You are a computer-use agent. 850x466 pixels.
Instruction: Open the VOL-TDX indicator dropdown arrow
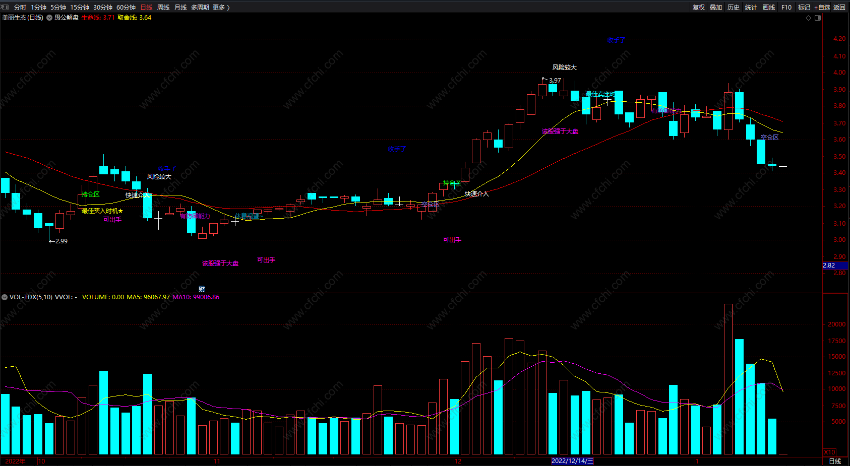[x=5, y=297]
